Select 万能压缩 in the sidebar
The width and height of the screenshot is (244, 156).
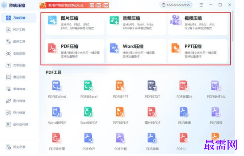coord(19,18)
